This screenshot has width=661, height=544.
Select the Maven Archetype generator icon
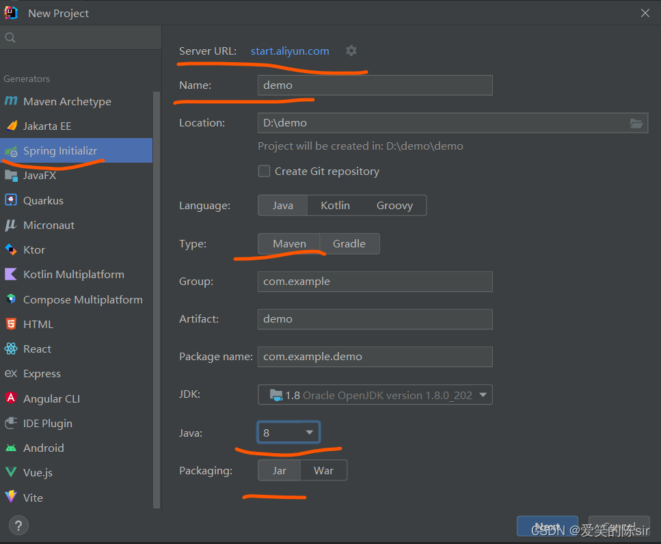pos(11,101)
